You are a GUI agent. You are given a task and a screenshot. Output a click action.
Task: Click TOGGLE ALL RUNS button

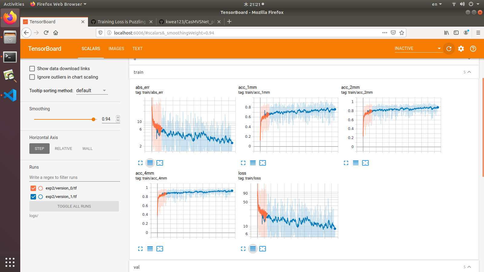tap(74, 206)
